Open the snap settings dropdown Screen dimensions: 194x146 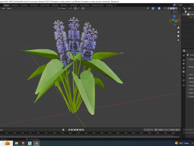pos(78,9)
